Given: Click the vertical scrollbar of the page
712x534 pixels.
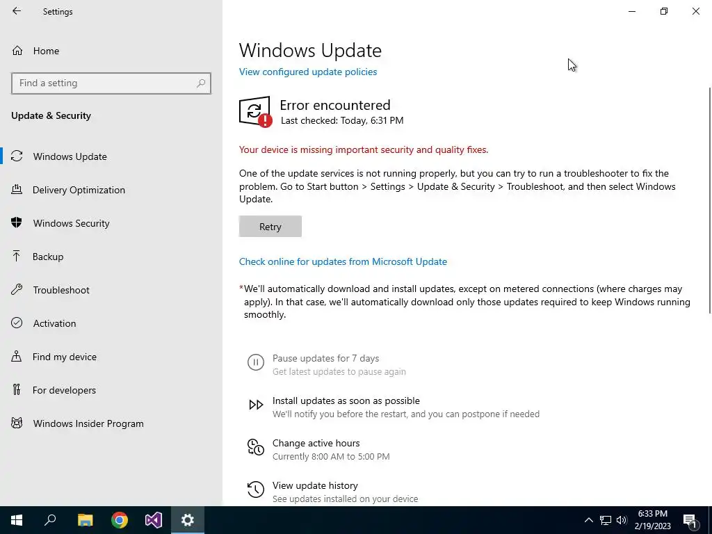Looking at the screenshot, I should click(710, 200).
